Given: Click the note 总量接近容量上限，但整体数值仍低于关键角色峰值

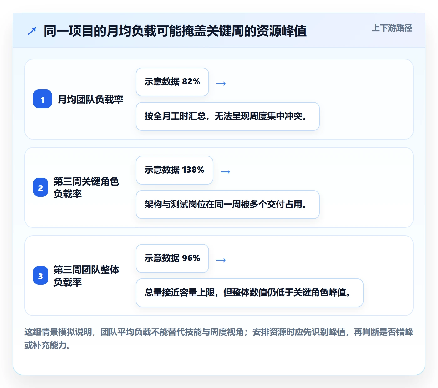Looking at the screenshot, I should pyautogui.click(x=250, y=293).
